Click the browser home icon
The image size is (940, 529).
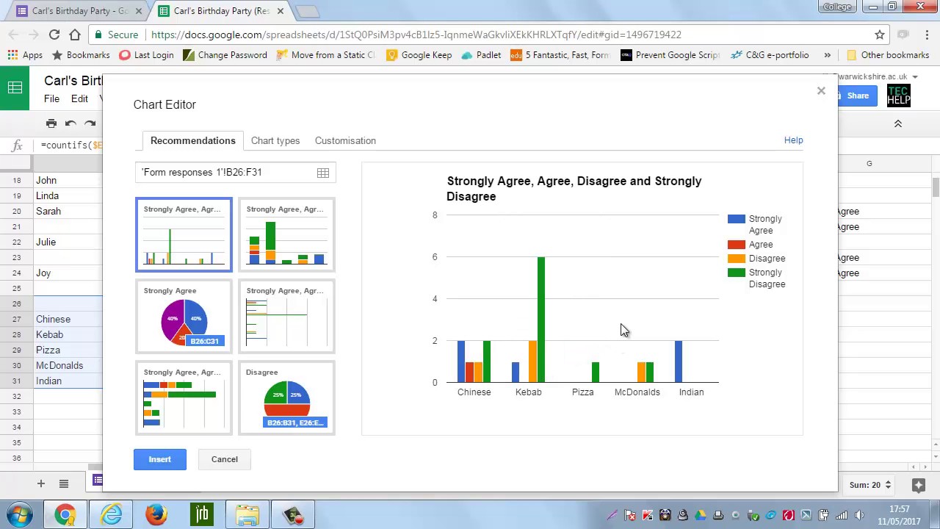pos(75,35)
